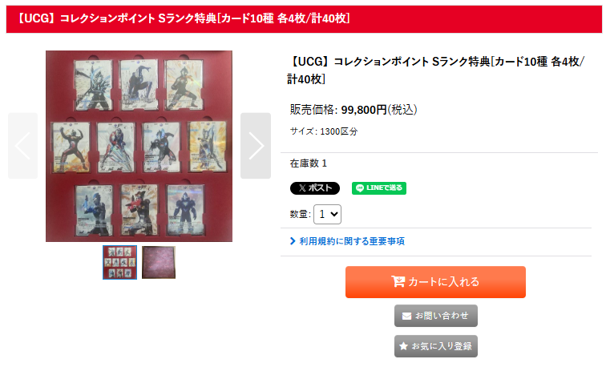Image resolution: width=610 pixels, height=371 pixels.
Task: Show the next product image
Action: (x=256, y=146)
